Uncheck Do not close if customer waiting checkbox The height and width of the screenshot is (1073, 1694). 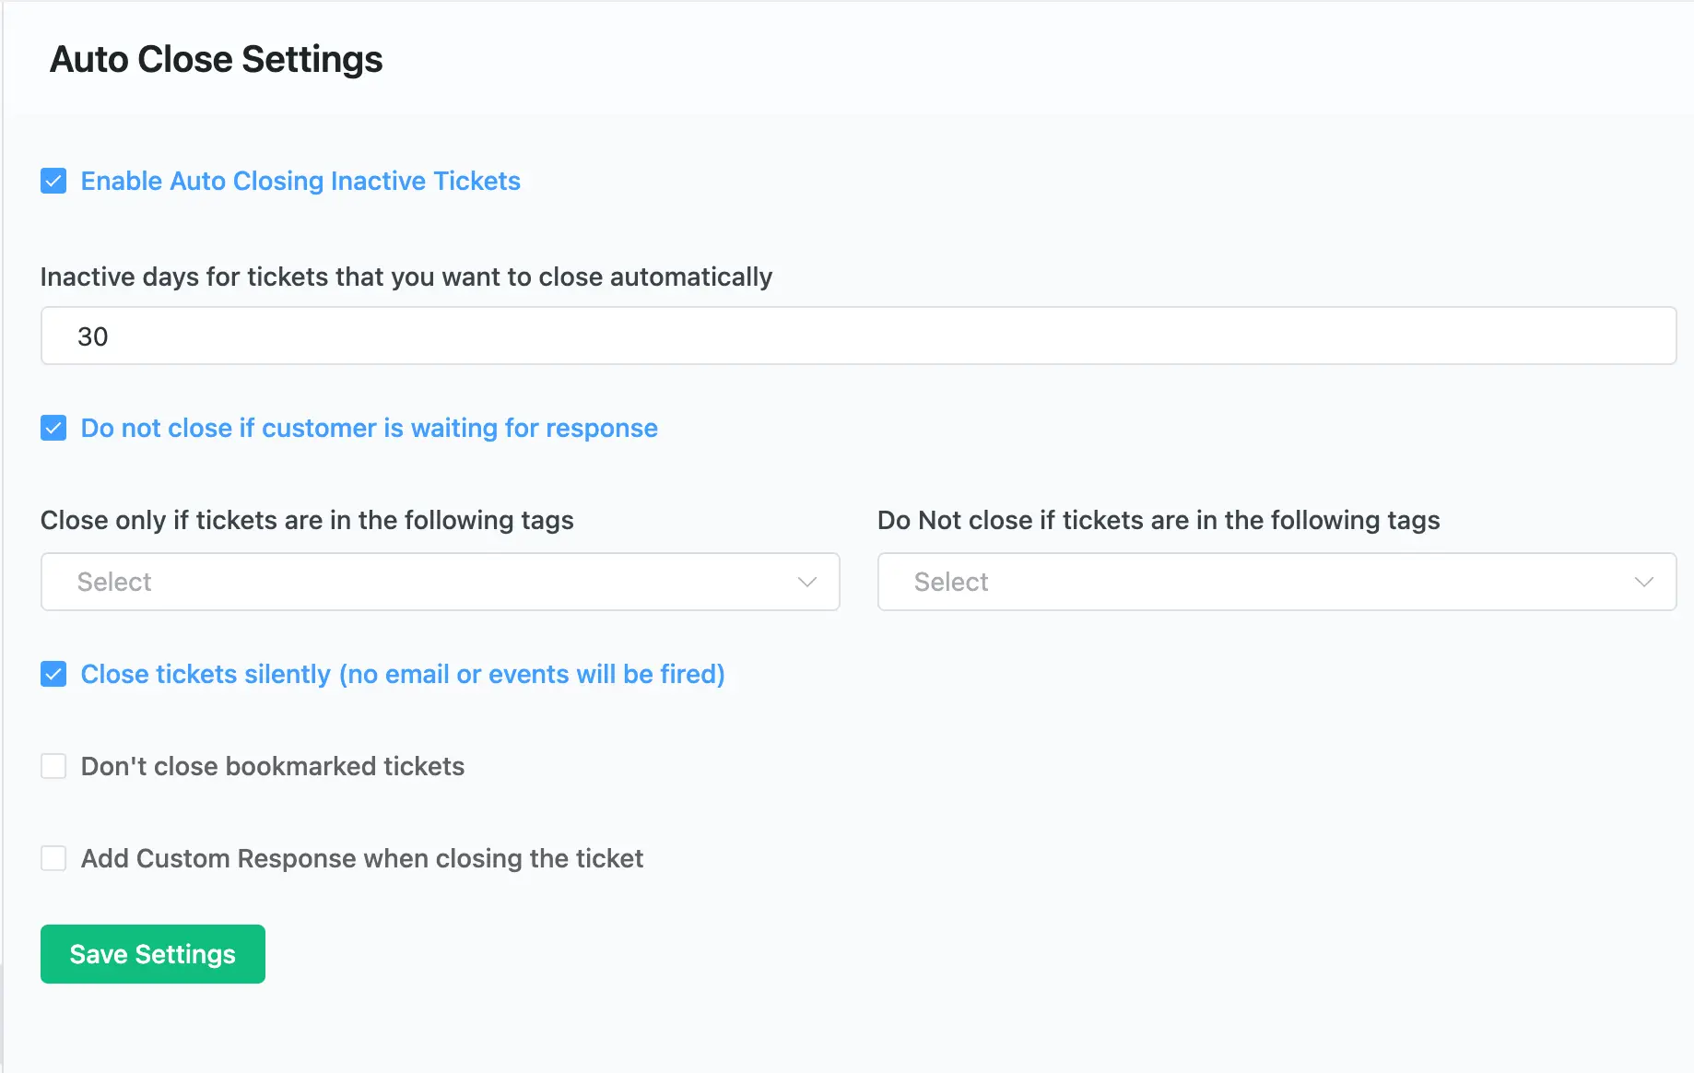[53, 428]
